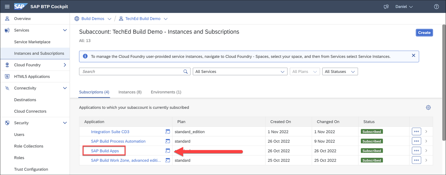Open actions menu for Integration Suite CD3 row
The height and width of the screenshot is (175, 446).
[x=416, y=131]
